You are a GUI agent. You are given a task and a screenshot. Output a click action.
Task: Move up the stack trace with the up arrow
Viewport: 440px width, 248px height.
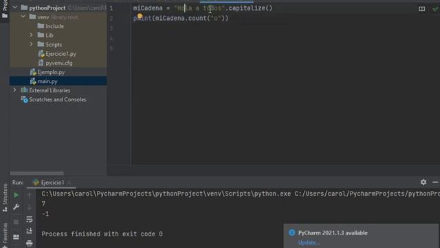29,195
